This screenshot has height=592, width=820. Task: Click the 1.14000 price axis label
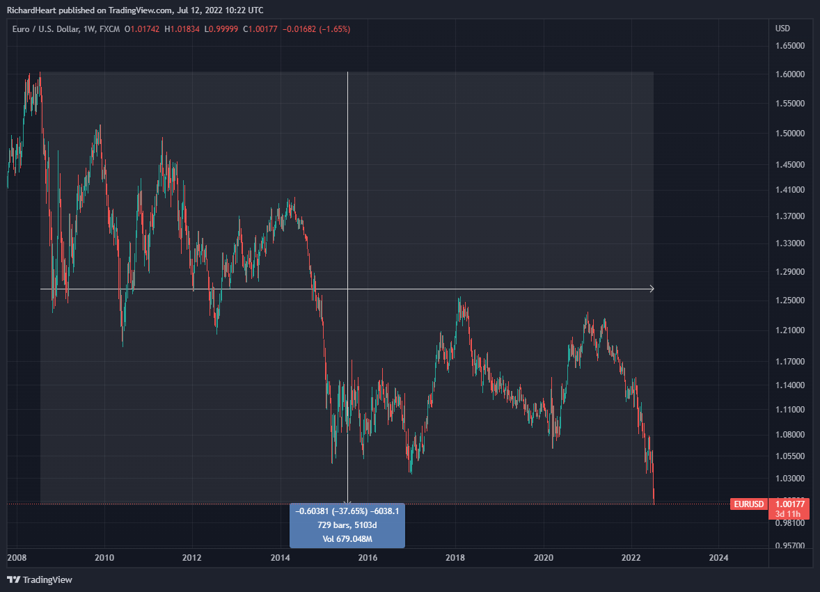(x=789, y=385)
